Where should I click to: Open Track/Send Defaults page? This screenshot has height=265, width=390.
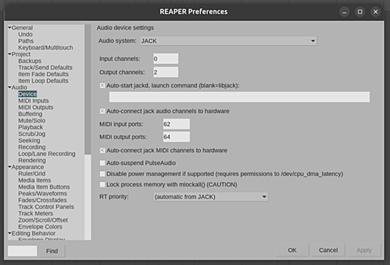coord(45,67)
